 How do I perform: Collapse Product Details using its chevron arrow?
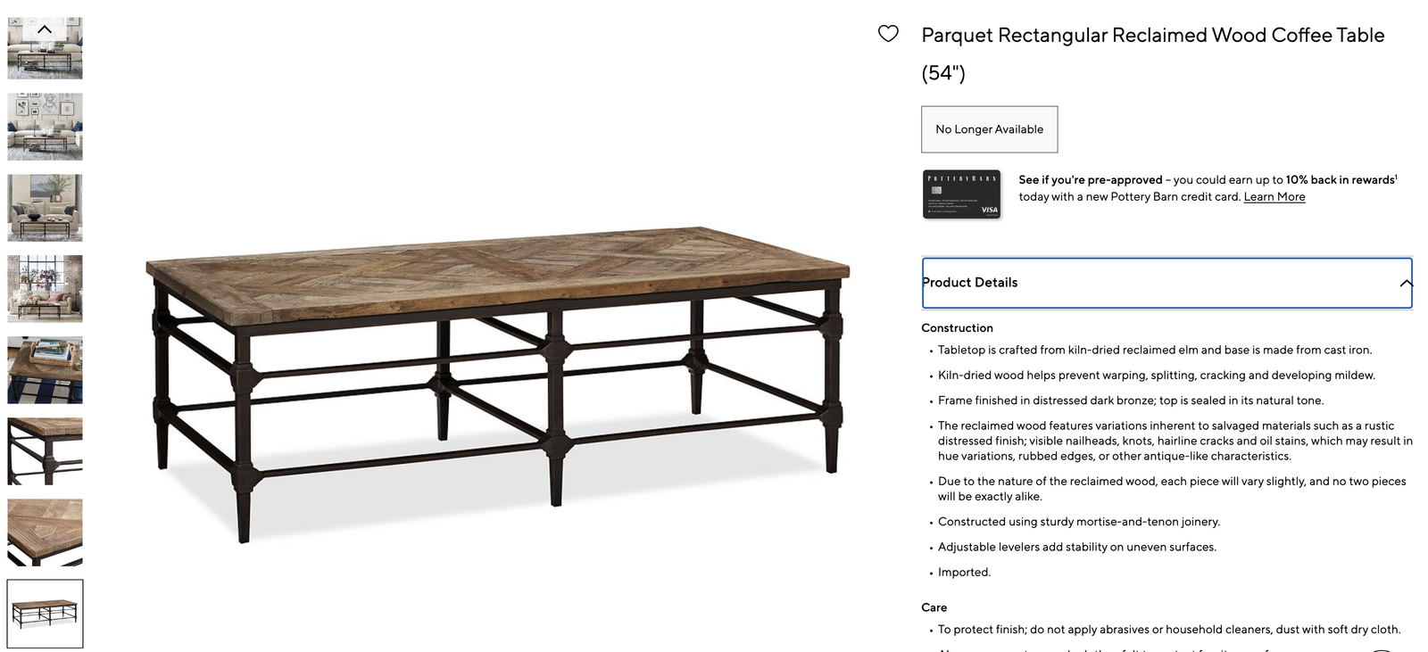click(x=1406, y=284)
